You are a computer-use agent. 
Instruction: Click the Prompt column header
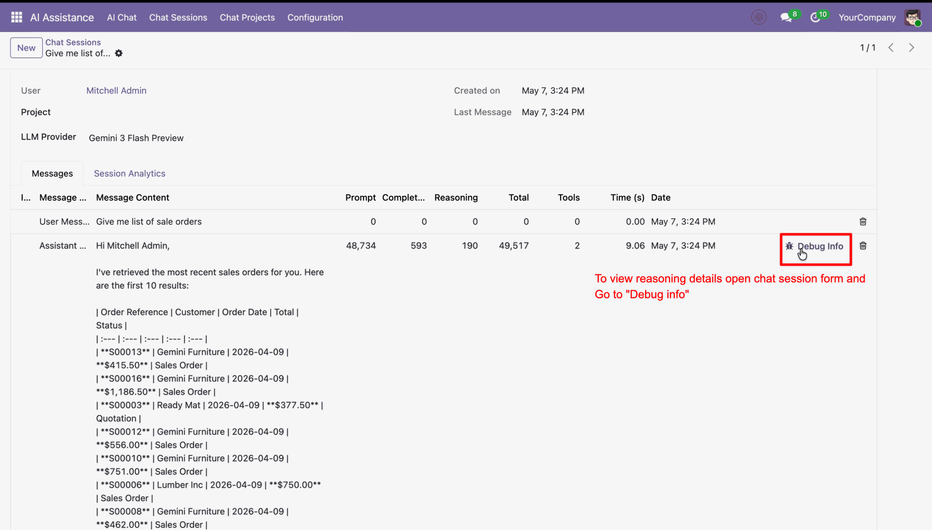point(360,197)
